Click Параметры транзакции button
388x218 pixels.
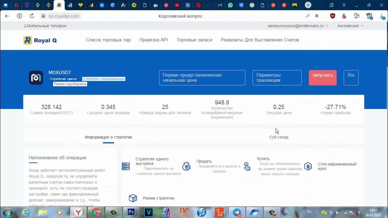coord(277,78)
